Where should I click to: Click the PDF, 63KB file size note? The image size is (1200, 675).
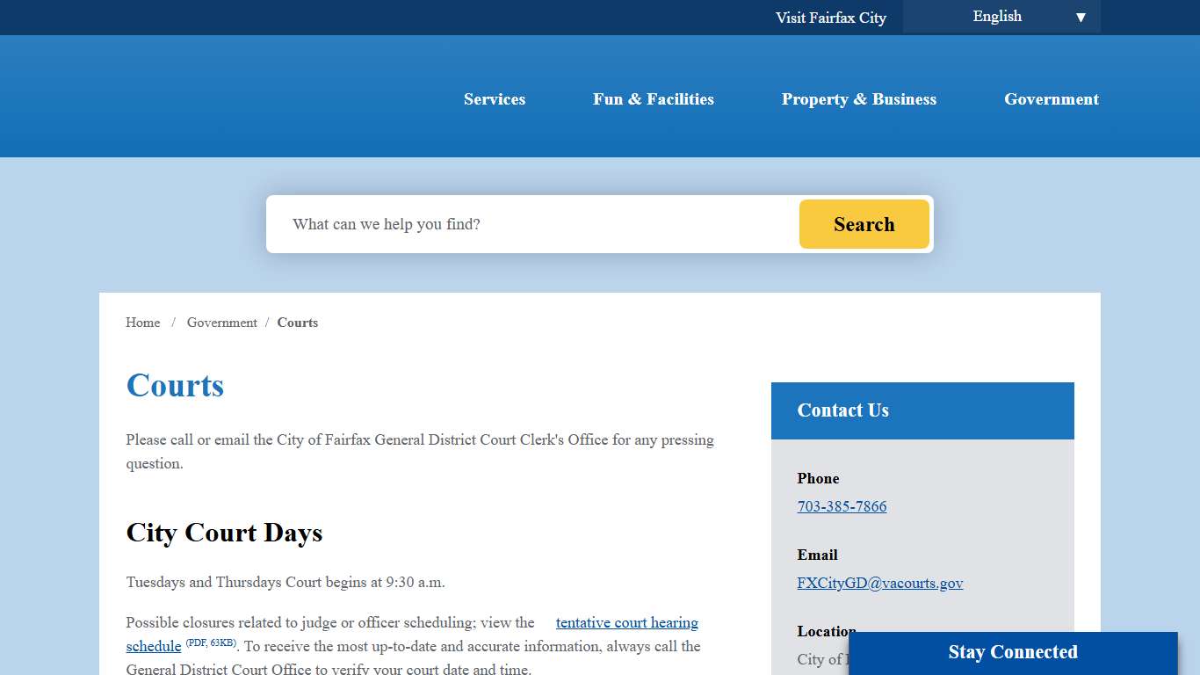coord(210,643)
